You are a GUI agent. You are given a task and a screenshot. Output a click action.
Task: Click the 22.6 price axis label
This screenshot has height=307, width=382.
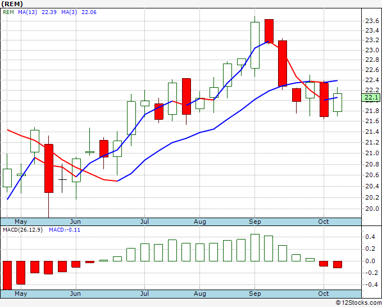[372, 70]
